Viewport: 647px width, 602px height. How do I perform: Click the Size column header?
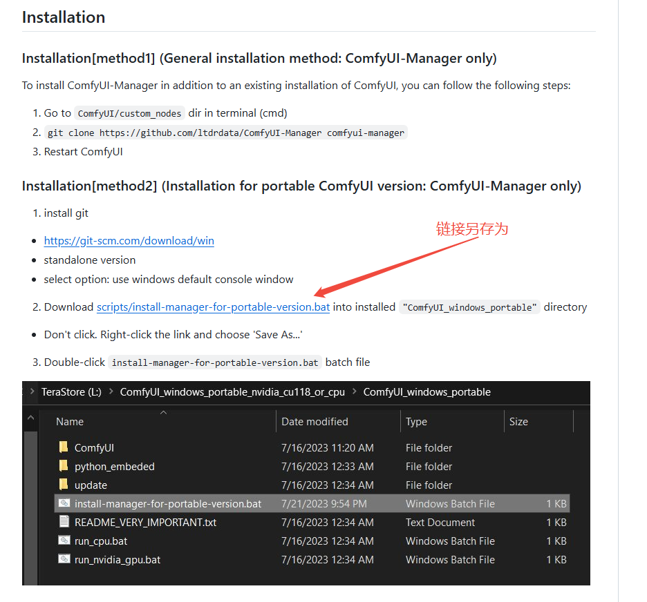click(x=518, y=421)
